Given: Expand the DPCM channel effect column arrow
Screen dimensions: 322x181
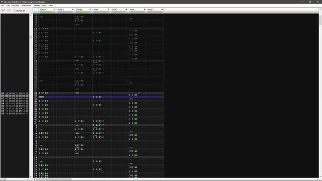Looking at the screenshot, I should coord(126,10).
